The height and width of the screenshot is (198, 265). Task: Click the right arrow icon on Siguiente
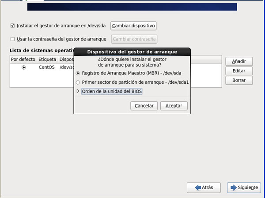click(232, 187)
